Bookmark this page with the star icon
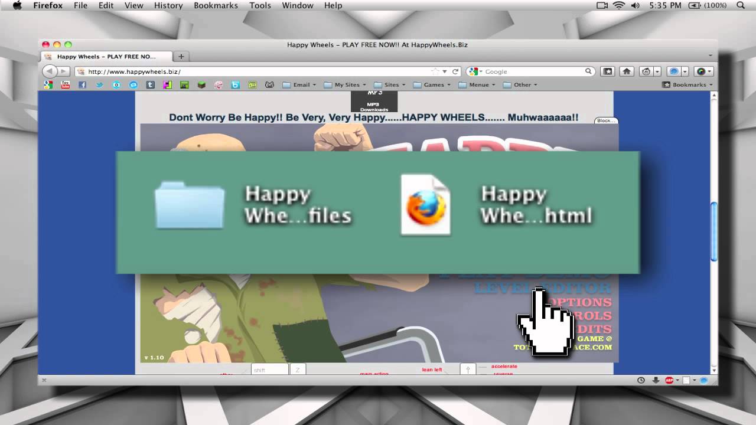 click(x=436, y=71)
